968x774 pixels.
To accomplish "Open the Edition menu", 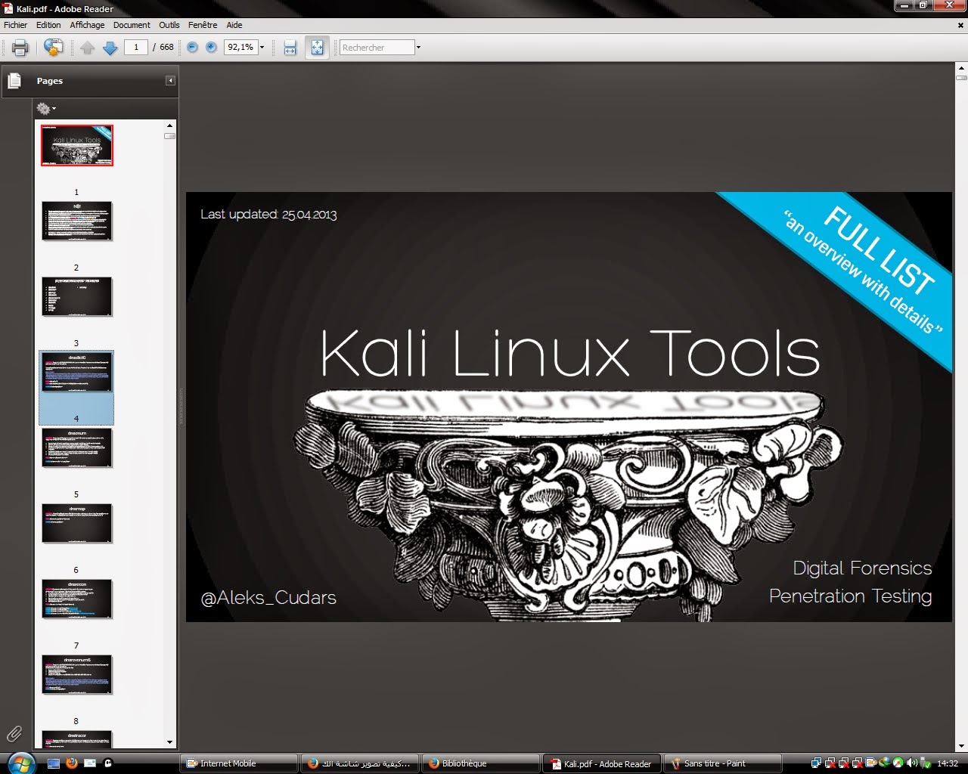I will click(x=48, y=25).
